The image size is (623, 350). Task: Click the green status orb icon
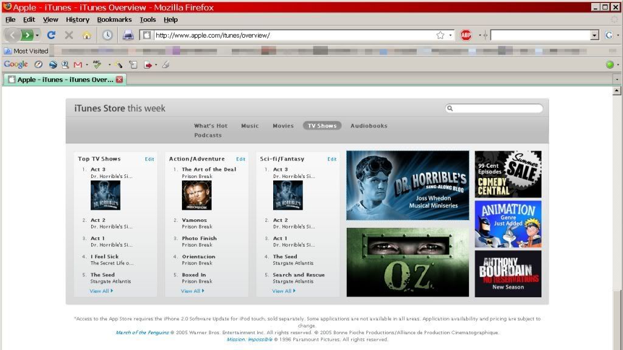(610, 64)
